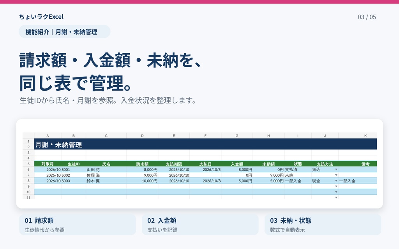Select column G header
399x249 pixels.
pyautogui.click(x=237, y=136)
